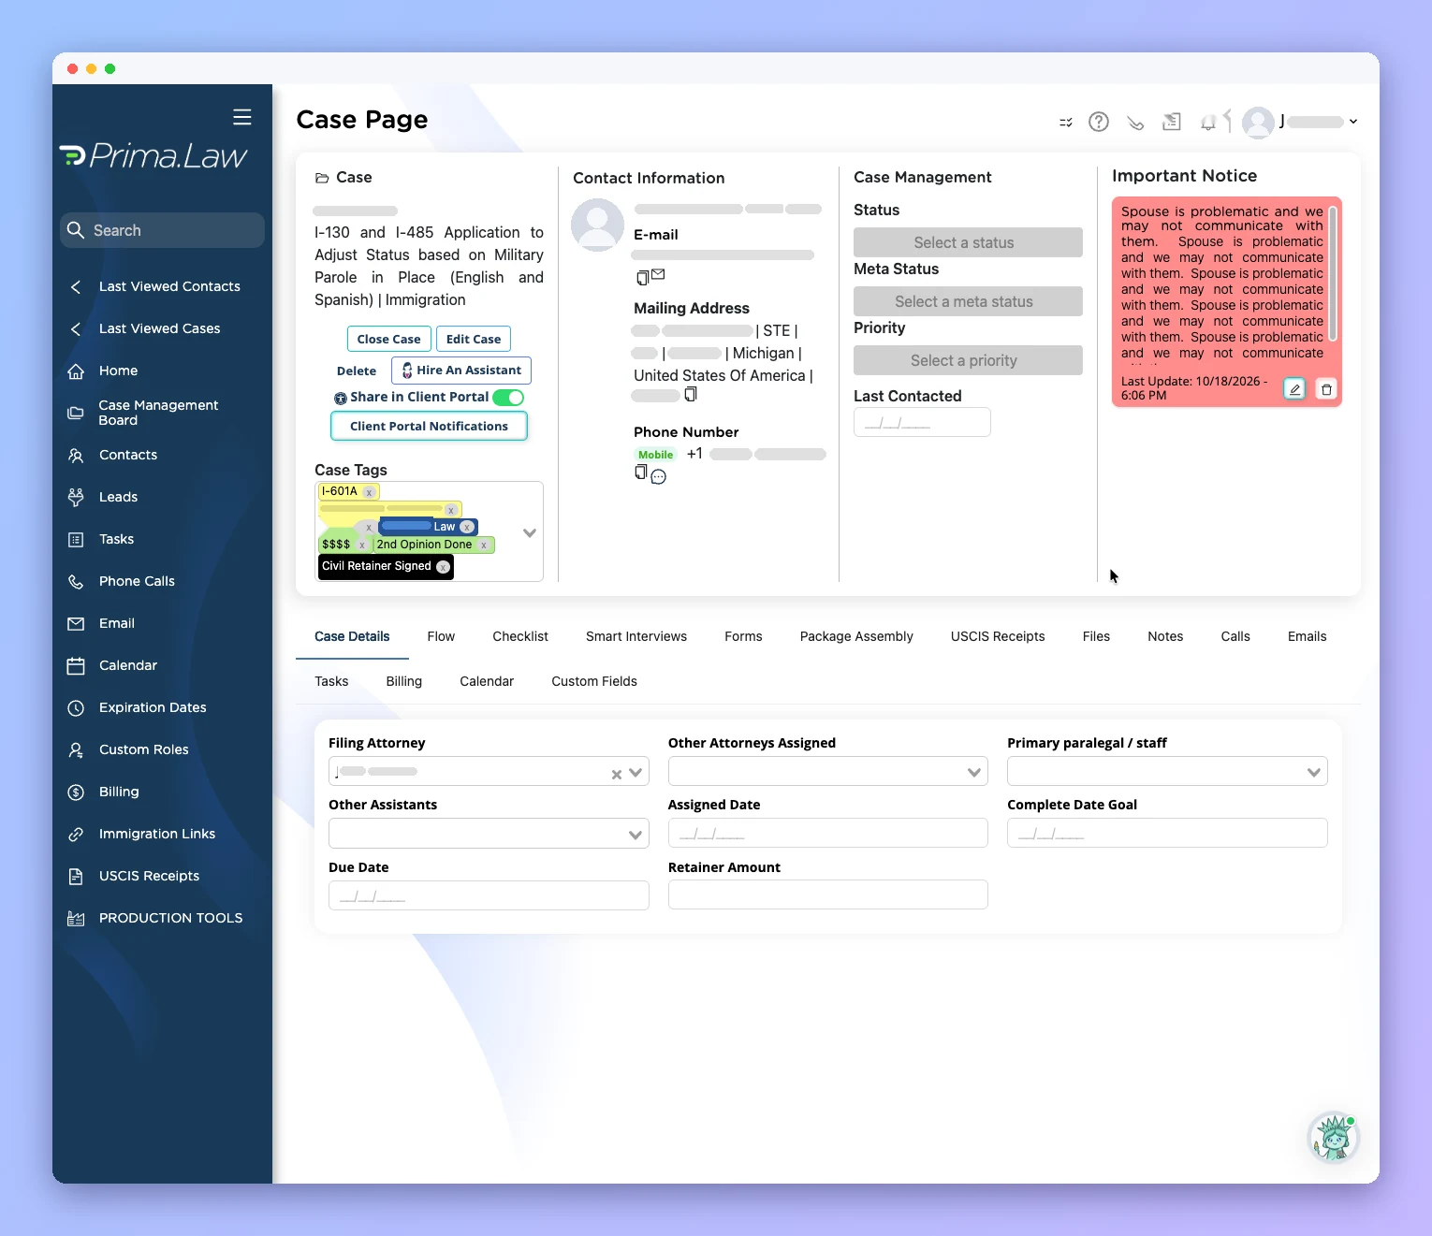Image resolution: width=1432 pixels, height=1236 pixels.
Task: Copy the contact's e-mail address
Action: click(x=642, y=277)
